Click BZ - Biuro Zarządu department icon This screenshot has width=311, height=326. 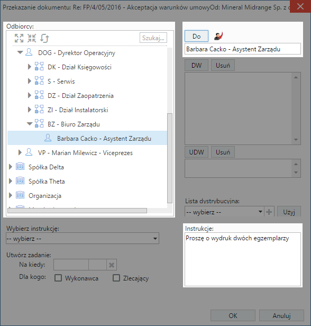(39, 124)
